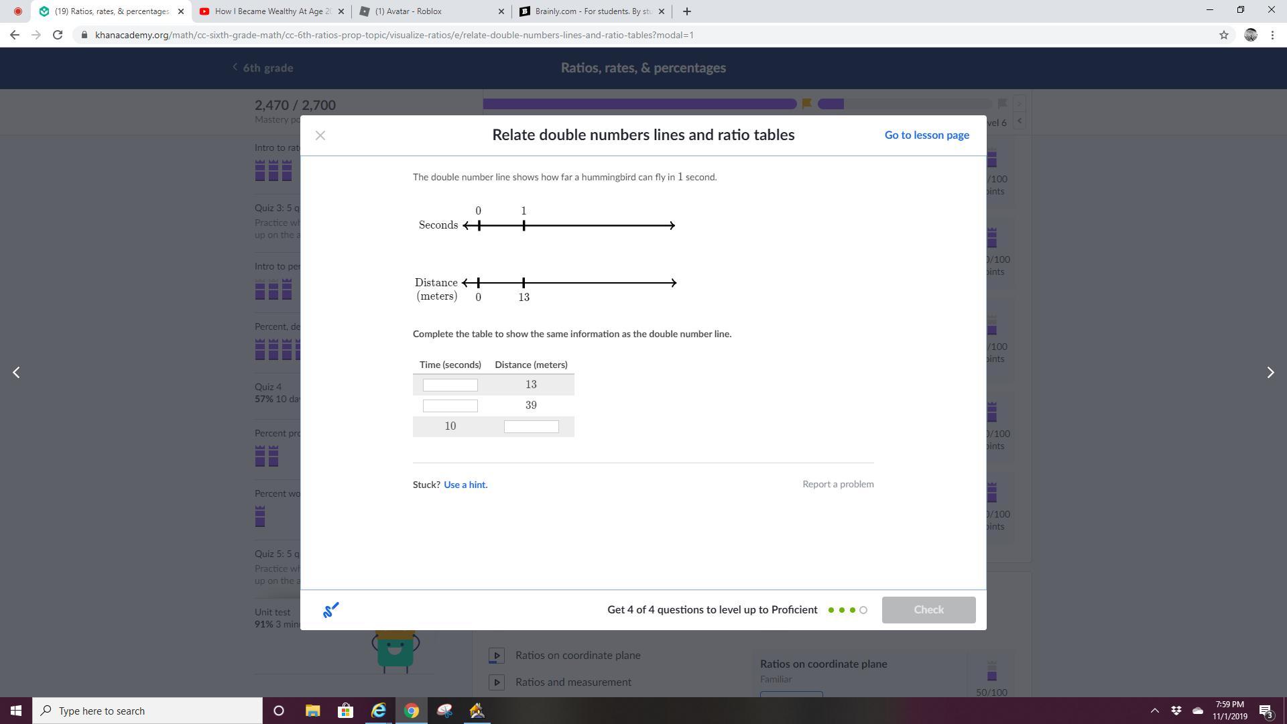Click the Use a hint link
The image size is (1287, 724).
tap(465, 485)
